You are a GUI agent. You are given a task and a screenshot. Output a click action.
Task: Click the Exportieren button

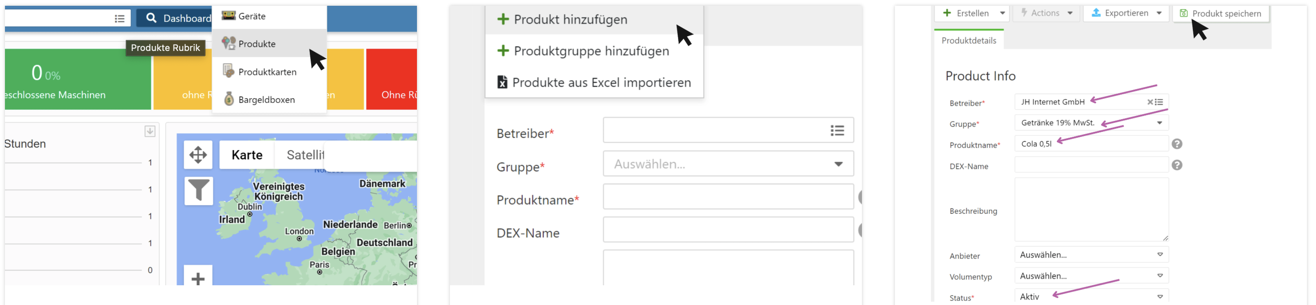[x=1126, y=13]
